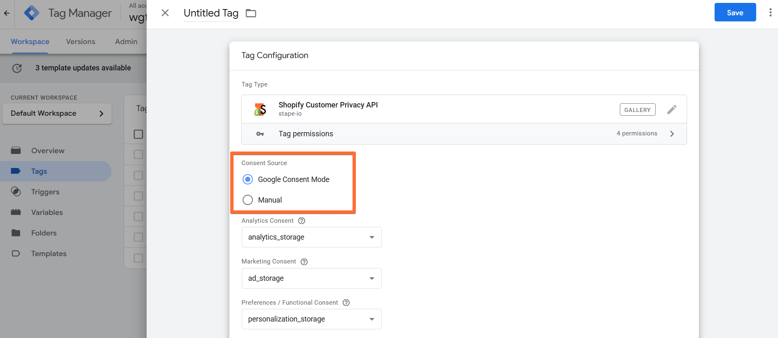This screenshot has height=338, width=778.
Task: Click the Overview sidebar icon
Action: (x=16, y=150)
